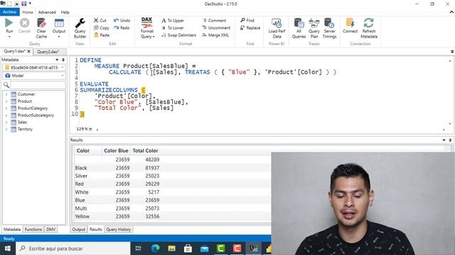
Task: Open the Archivo file tab
Action: pos(10,12)
